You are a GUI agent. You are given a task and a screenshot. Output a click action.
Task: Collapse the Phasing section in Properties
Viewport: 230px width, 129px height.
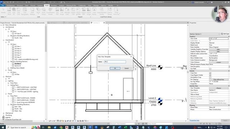[229, 105]
